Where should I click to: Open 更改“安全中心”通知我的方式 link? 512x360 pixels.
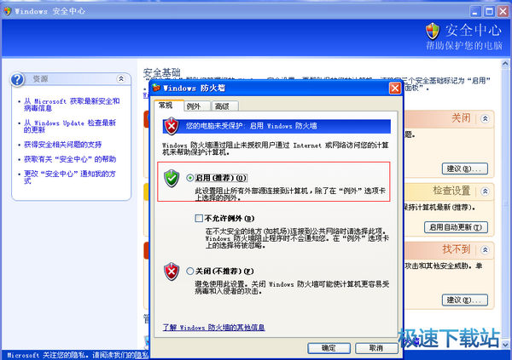[70, 177]
